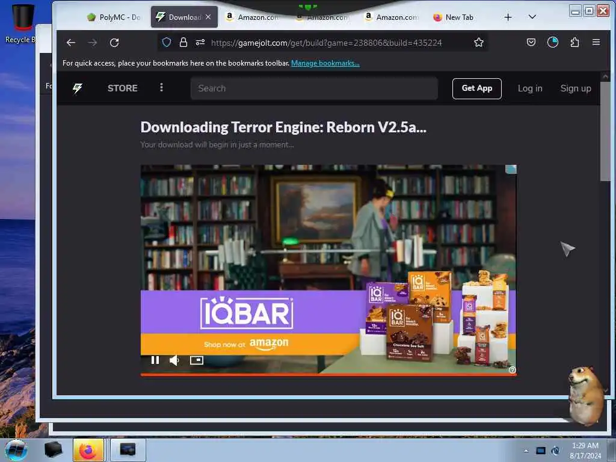Click the page vertical scrollbar thumb
The image size is (616, 462).
coord(605,132)
